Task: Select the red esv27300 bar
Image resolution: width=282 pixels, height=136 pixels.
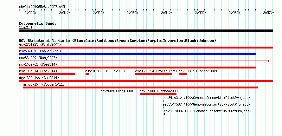Action: [158, 94]
